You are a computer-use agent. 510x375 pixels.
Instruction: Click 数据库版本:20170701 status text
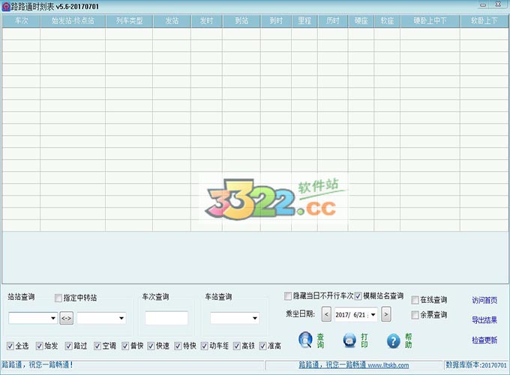tap(476, 365)
